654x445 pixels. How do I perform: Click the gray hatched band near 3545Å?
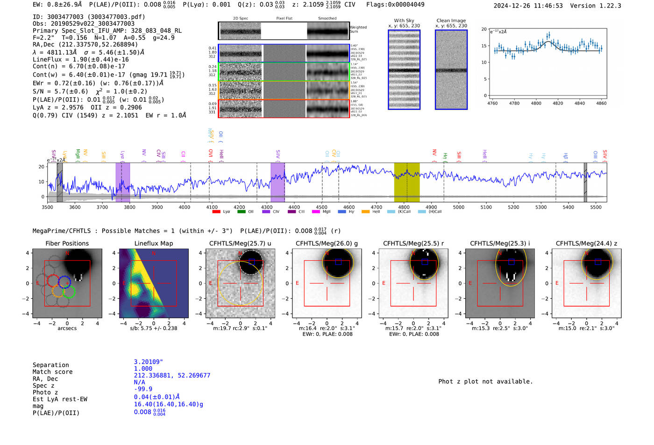(60, 182)
